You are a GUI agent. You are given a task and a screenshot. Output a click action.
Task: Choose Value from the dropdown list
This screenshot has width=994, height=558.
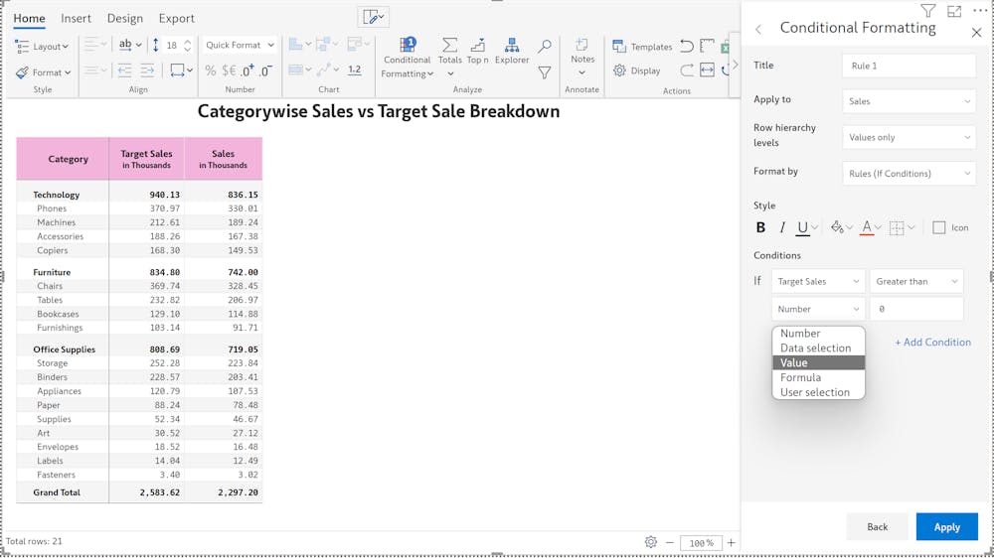(818, 363)
